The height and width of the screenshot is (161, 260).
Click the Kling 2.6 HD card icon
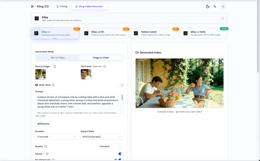[x=86, y=33]
